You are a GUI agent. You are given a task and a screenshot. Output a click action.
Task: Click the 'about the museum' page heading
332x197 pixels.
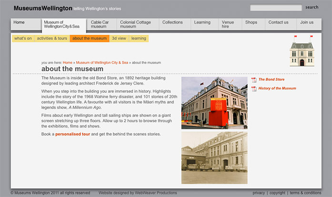(x=72, y=69)
